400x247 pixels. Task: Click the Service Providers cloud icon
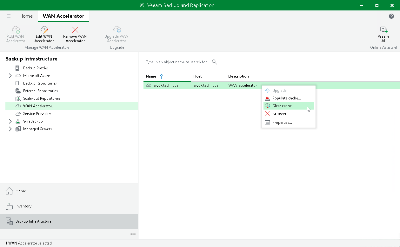[18, 114]
